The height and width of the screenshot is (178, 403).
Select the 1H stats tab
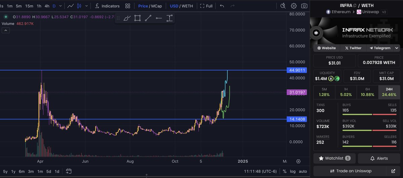[346, 92]
